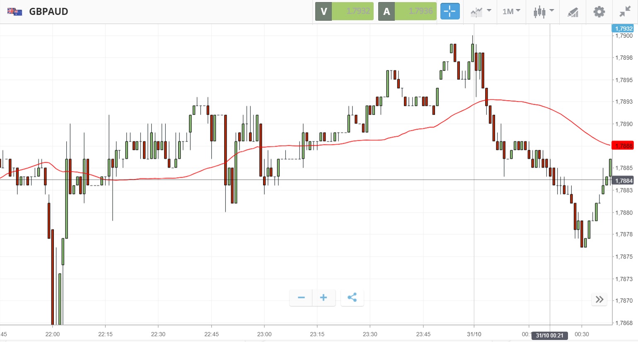Collapse the chart from fullscreen
The image size is (638, 342).
click(x=625, y=12)
